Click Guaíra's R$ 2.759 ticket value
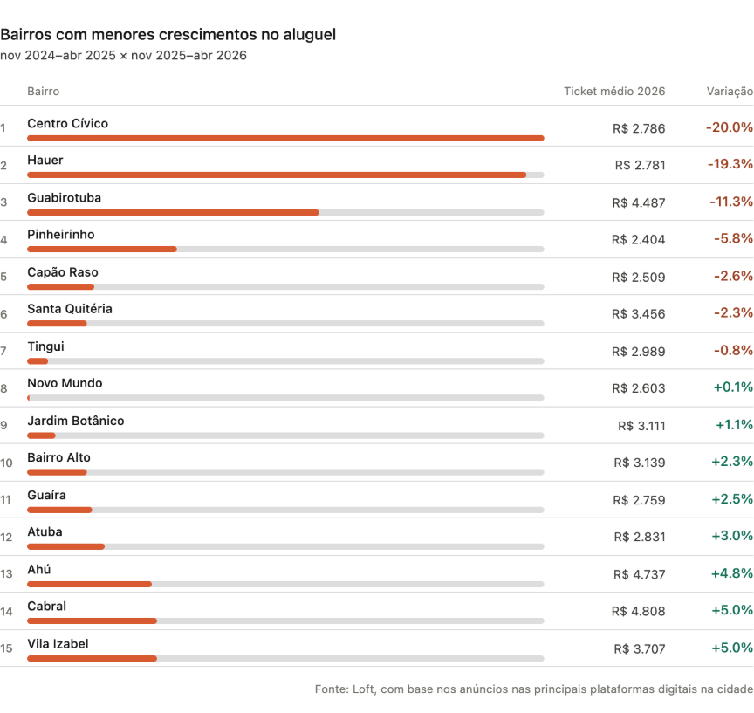 point(638,499)
